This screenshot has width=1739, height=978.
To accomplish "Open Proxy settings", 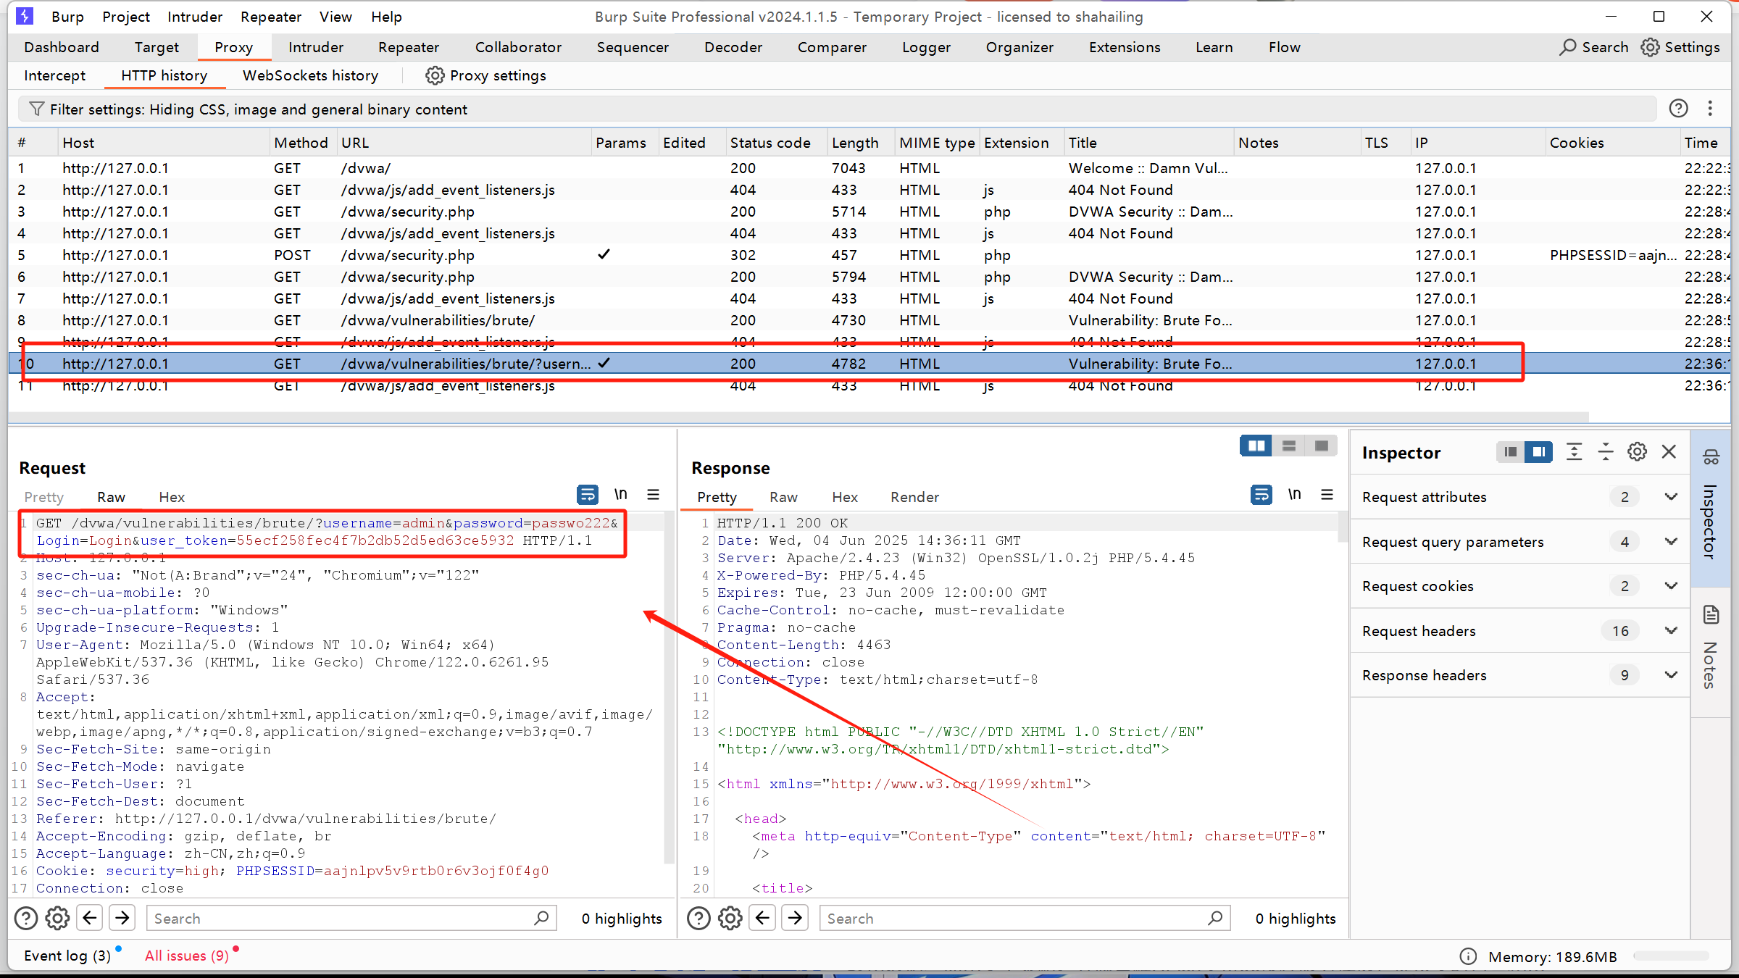I will pyautogui.click(x=486, y=75).
